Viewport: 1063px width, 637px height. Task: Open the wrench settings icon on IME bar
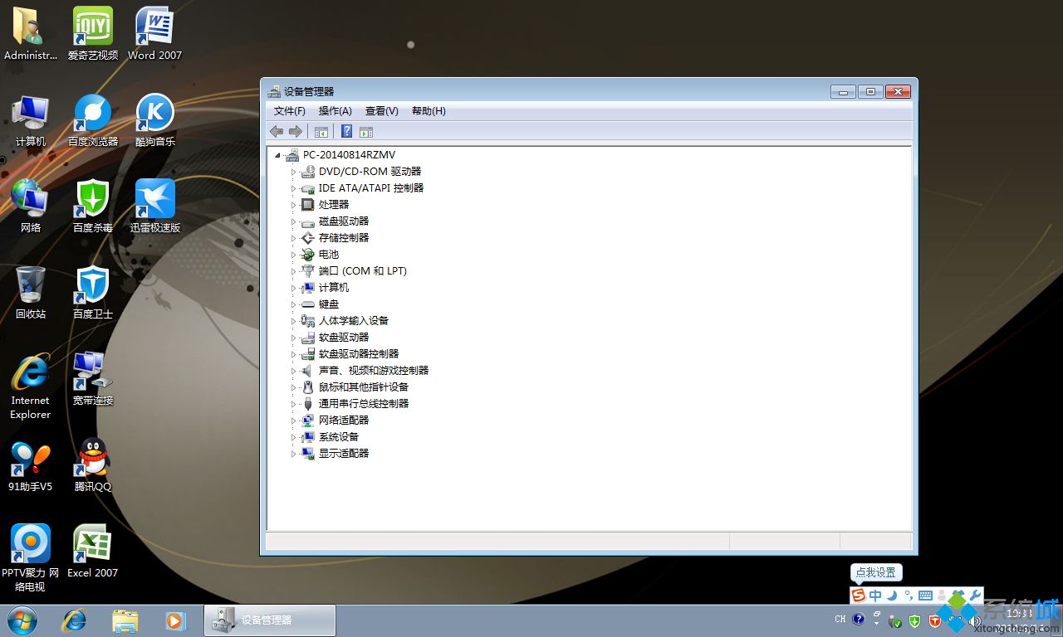pos(975,596)
